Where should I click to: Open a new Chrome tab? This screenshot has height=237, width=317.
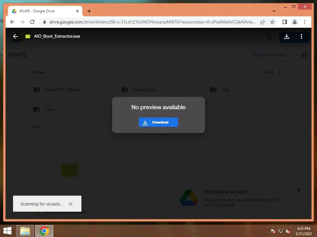(89, 11)
